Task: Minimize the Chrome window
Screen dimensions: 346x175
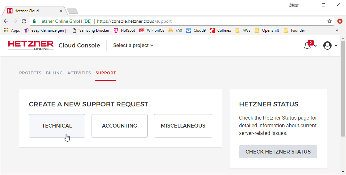Action: coord(309,5)
